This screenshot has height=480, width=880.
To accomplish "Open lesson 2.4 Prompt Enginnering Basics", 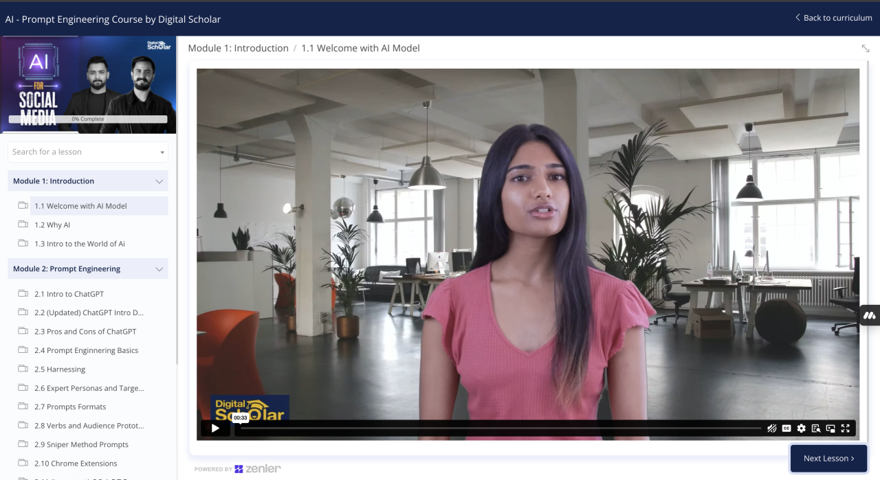I will click(x=88, y=350).
